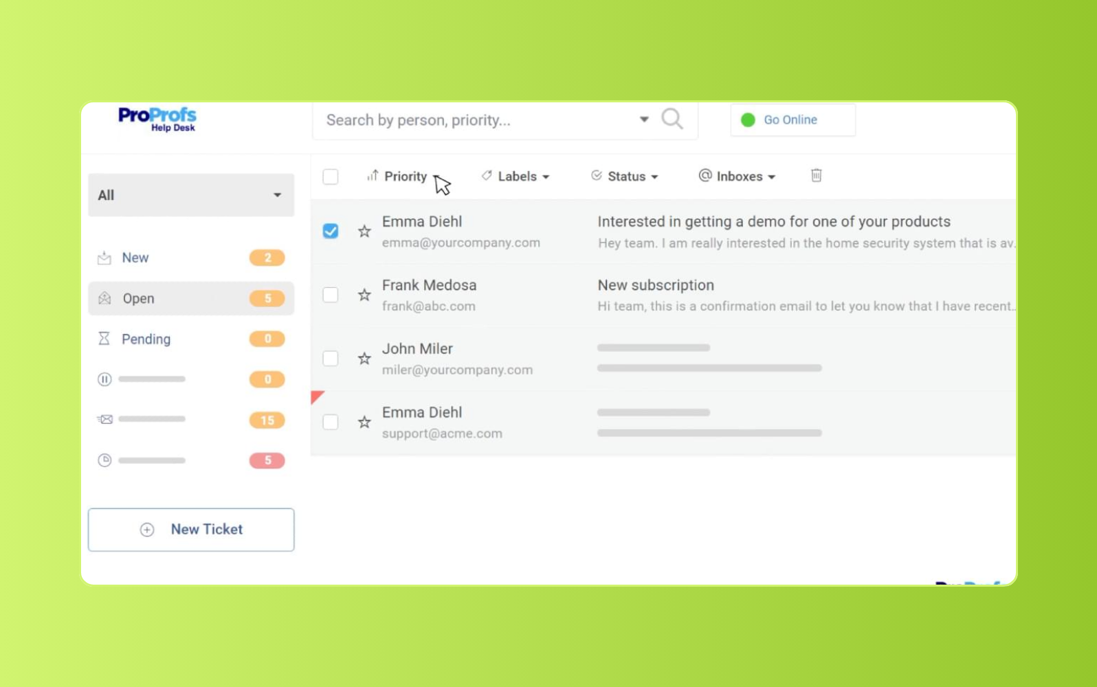1097x687 pixels.
Task: Check Emma Diehl support@acme.com ticket checkbox
Action: [331, 422]
